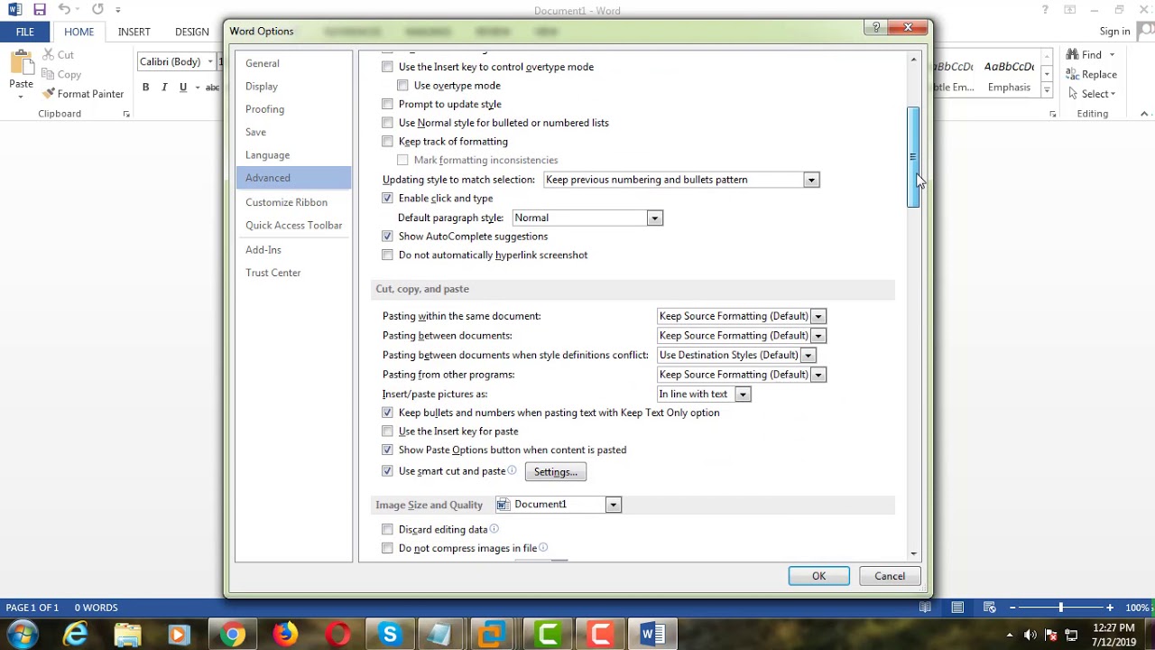Select Proofing category in options sidebar
Viewport: 1155px width, 650px height.
[x=264, y=109]
